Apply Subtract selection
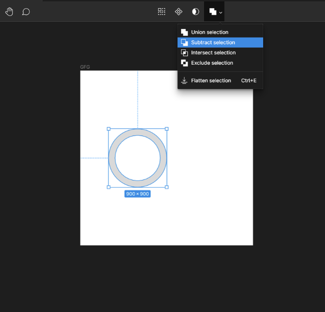 [x=213, y=43]
